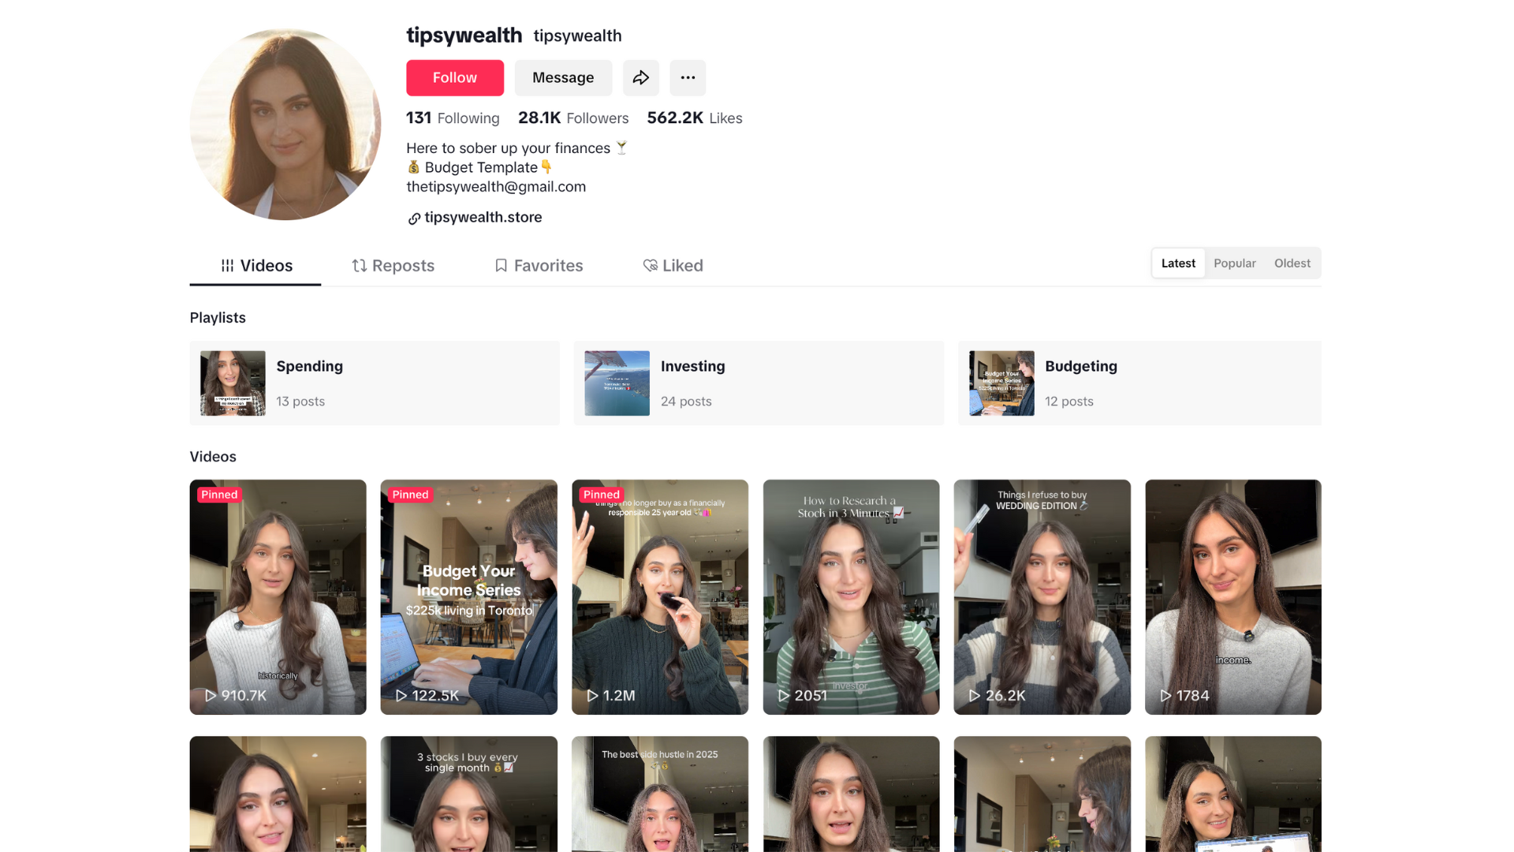Open the Liked tab
The image size is (1514, 852).
pyautogui.click(x=673, y=266)
